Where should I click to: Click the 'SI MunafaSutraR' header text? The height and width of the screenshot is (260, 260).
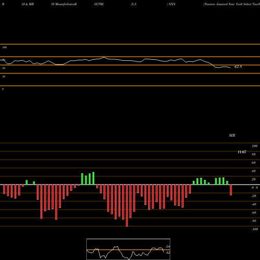click(64, 4)
